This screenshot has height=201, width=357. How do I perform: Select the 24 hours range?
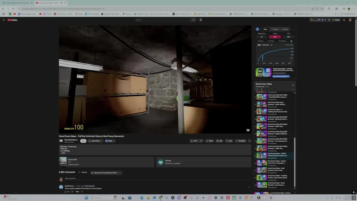261,41
